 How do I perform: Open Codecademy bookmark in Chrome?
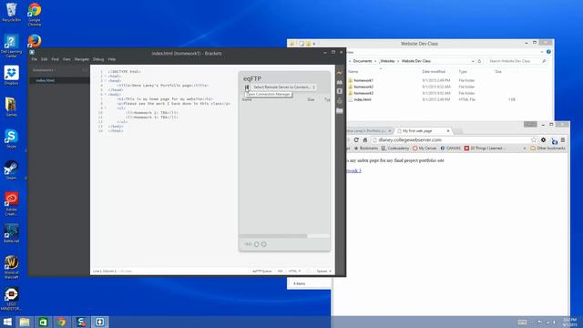(395, 148)
